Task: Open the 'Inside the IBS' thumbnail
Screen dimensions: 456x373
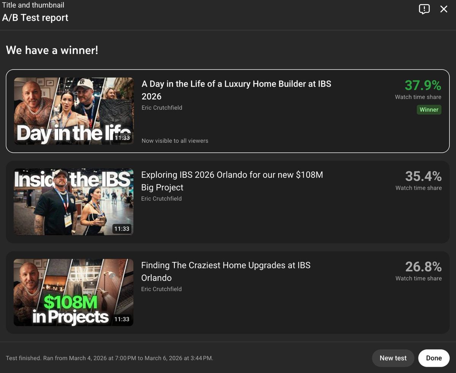Action: point(73,202)
